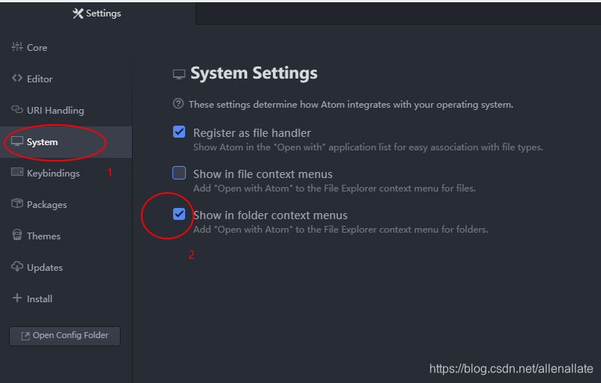Open the Packages panel

click(66, 205)
